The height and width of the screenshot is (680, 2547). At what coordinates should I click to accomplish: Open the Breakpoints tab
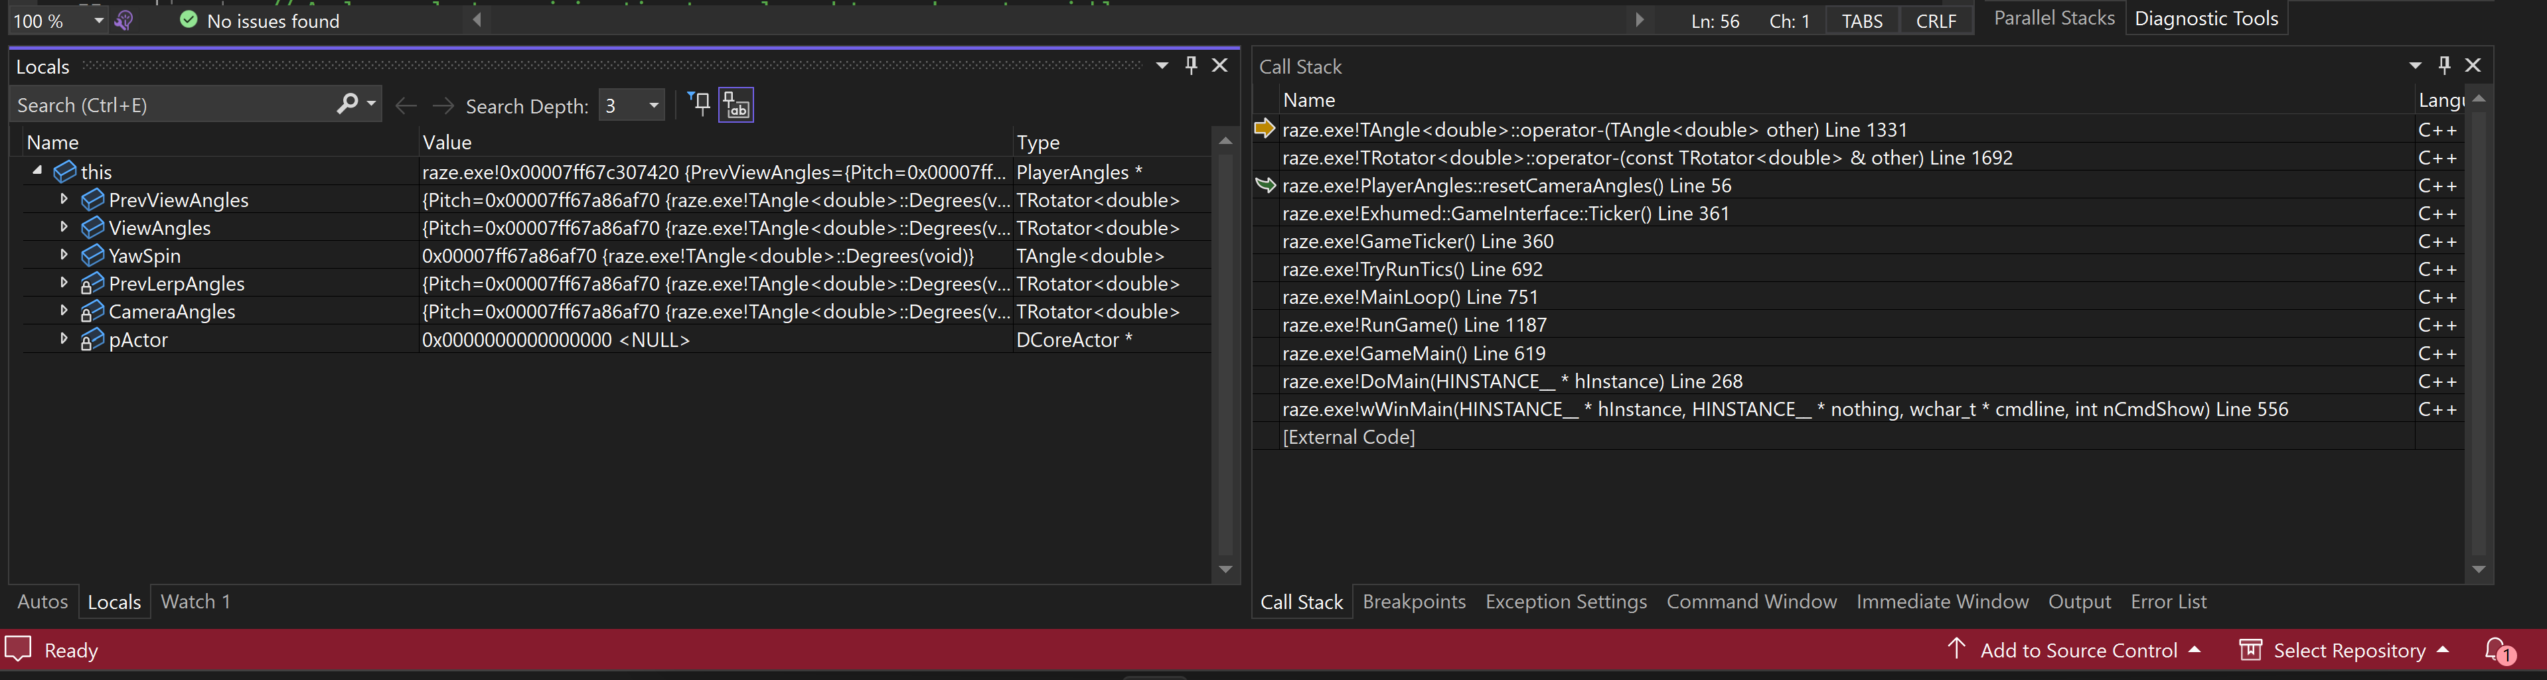(x=1414, y=601)
